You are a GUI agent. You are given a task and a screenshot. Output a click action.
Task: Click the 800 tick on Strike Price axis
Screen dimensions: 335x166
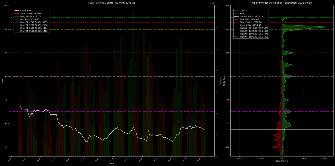tap(228, 6)
